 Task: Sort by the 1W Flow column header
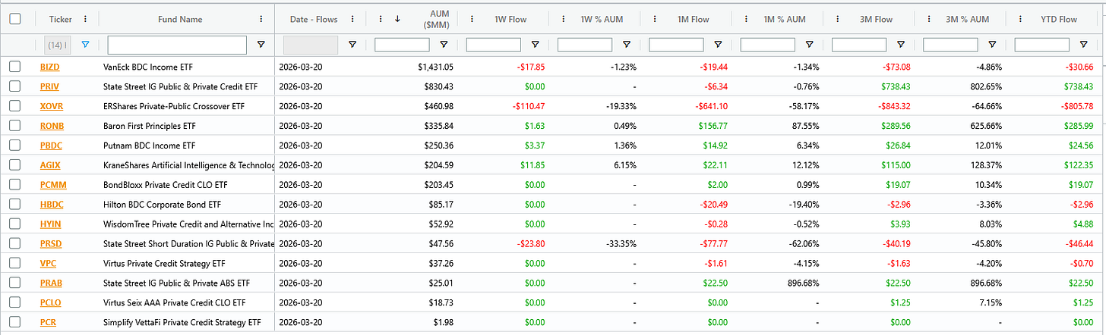pos(510,19)
